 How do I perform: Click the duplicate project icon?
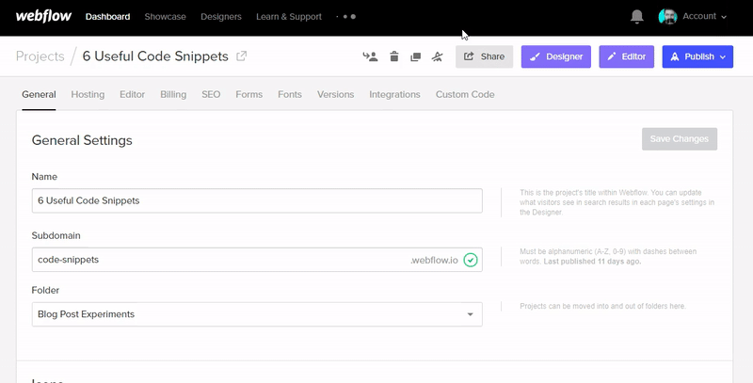(x=415, y=57)
